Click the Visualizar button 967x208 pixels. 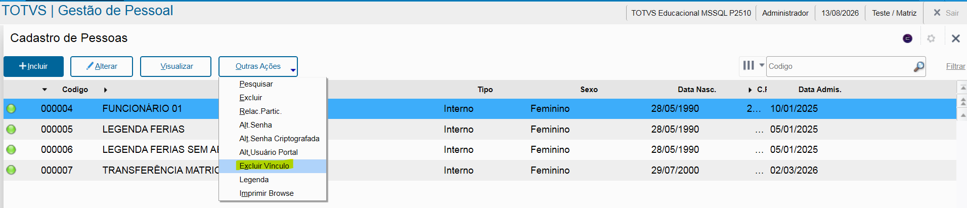click(175, 66)
